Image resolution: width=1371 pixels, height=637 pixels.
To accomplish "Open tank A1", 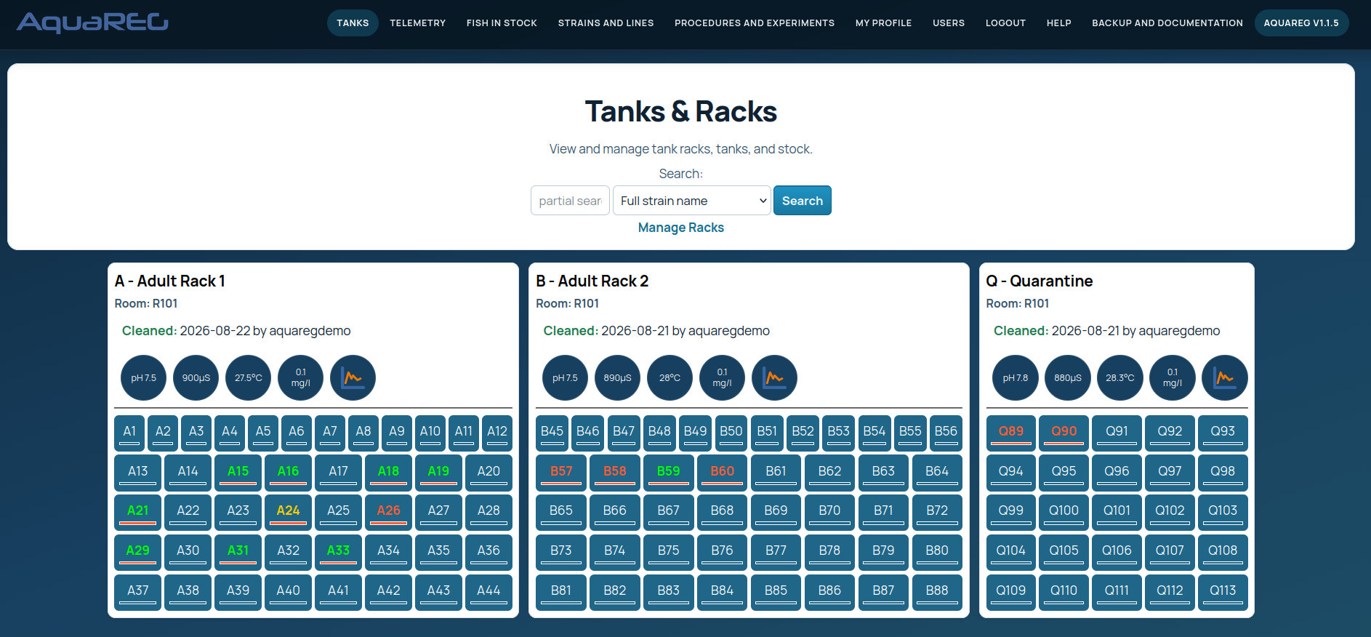I will [x=129, y=433].
